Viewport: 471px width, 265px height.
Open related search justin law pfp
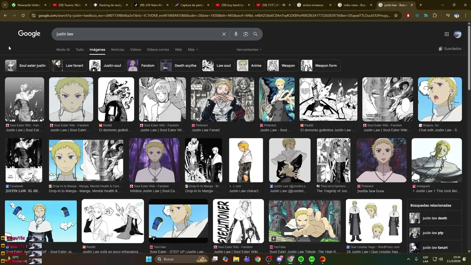434,233
